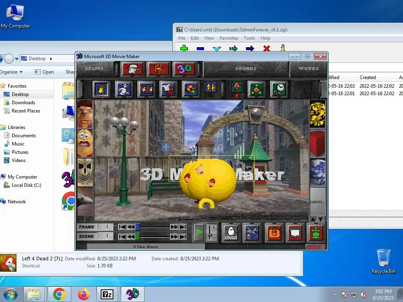This screenshot has height=302, width=403.
Task: Select the film strip scene tool
Action: (146, 89)
